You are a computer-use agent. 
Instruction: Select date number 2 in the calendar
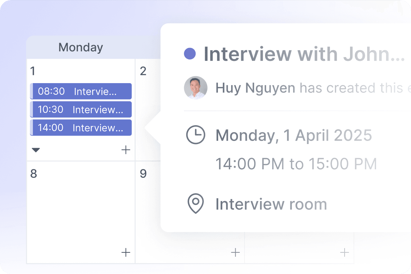click(x=143, y=71)
